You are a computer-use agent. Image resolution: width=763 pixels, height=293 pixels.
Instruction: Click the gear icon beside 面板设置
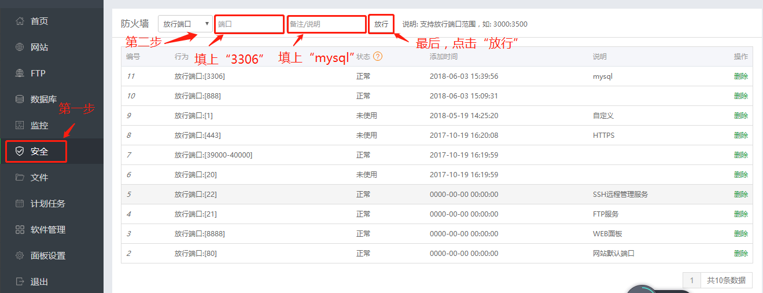[x=20, y=255]
